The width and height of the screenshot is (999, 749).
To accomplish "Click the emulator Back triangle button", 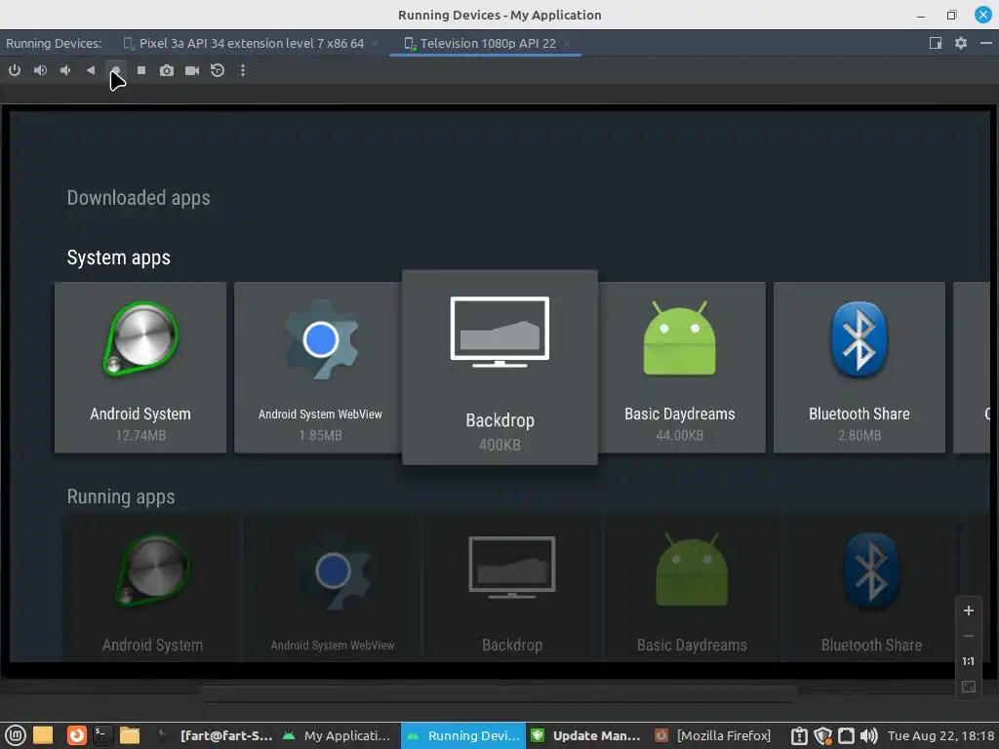I will (x=91, y=70).
